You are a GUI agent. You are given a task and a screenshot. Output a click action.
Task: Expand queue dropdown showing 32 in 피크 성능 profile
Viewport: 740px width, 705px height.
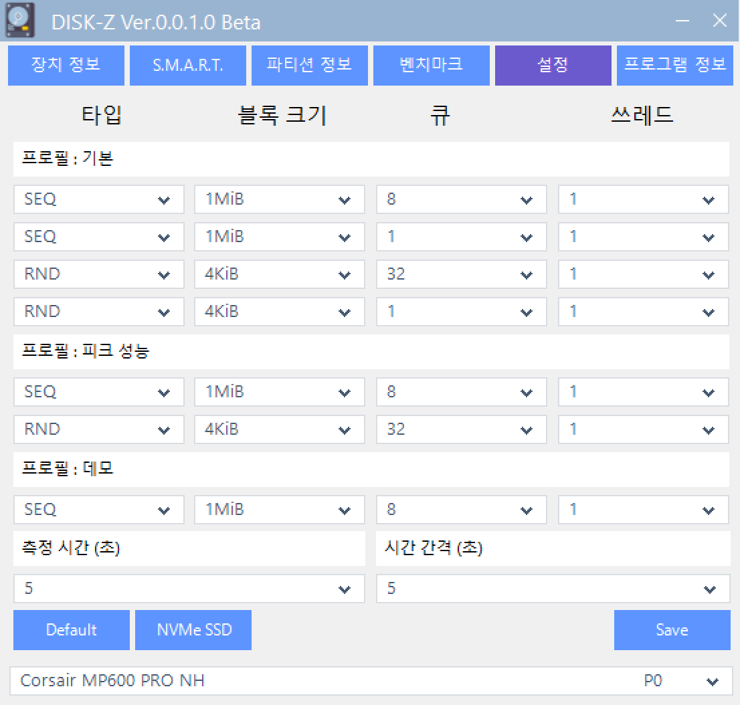tap(461, 429)
